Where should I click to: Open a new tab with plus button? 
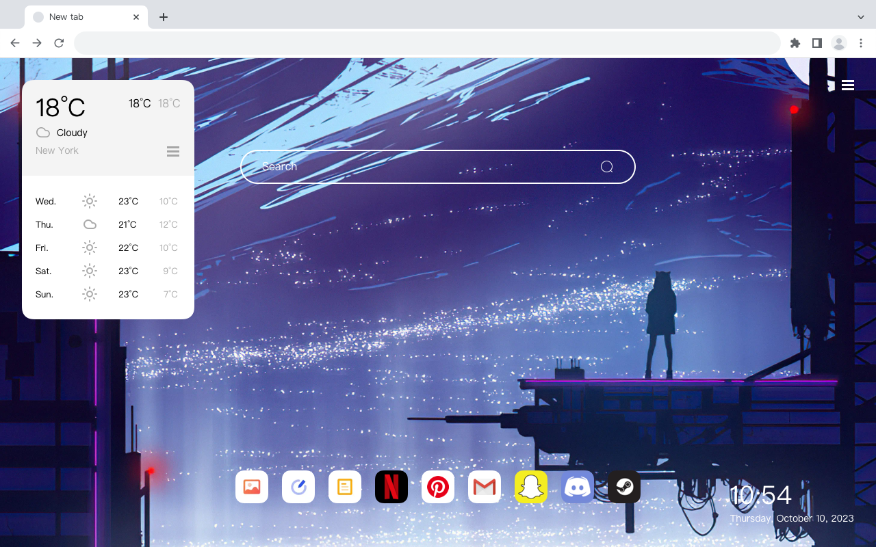click(163, 17)
